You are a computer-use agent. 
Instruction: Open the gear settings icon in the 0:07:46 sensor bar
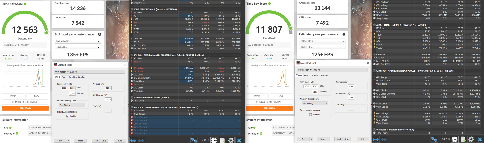[471, 139]
